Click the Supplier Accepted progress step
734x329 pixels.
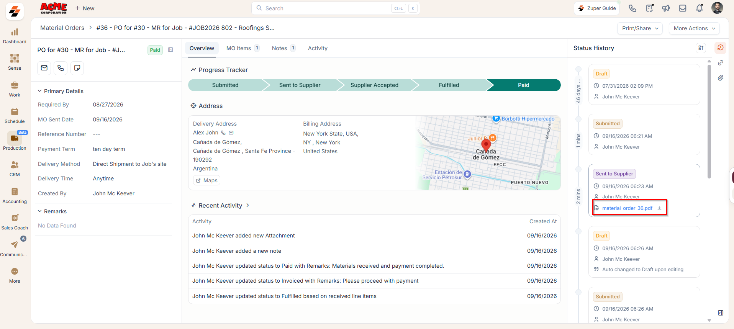click(374, 85)
